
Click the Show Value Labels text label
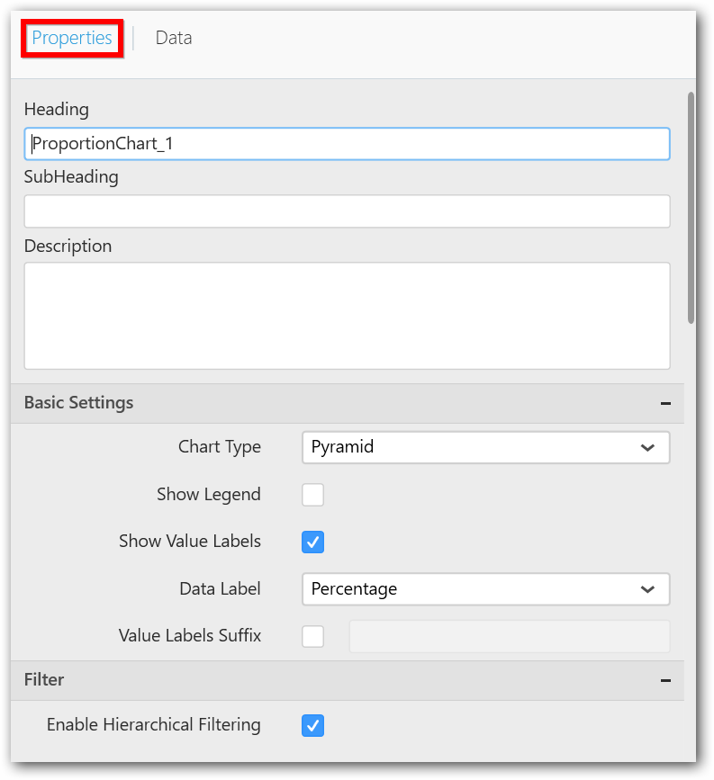(190, 542)
